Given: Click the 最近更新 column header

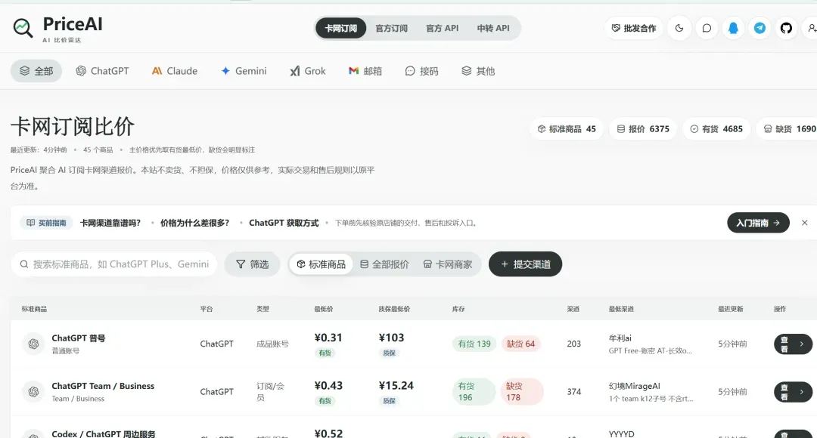Looking at the screenshot, I should pos(731,309).
